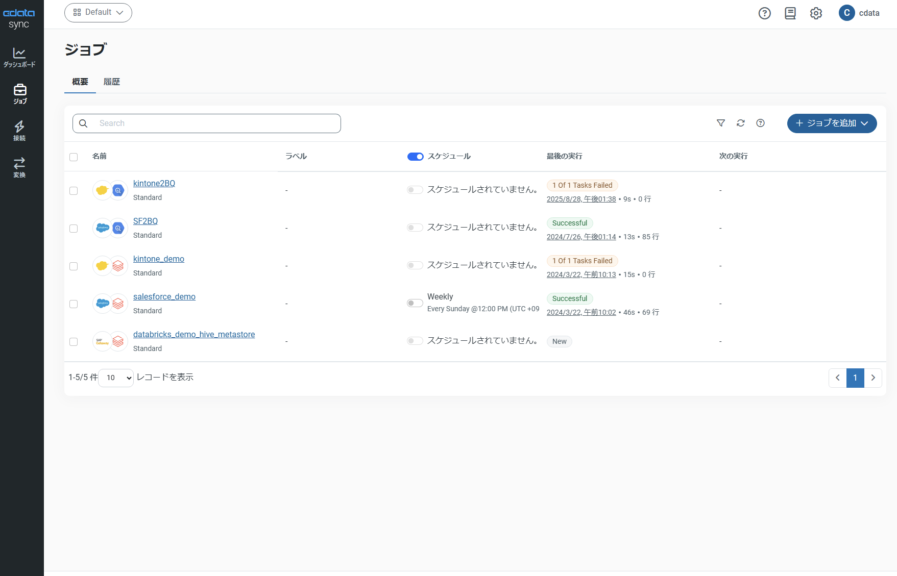Screen dimensions: 897x576
Task: Open the SF2BQ last run date link
Action: point(581,237)
